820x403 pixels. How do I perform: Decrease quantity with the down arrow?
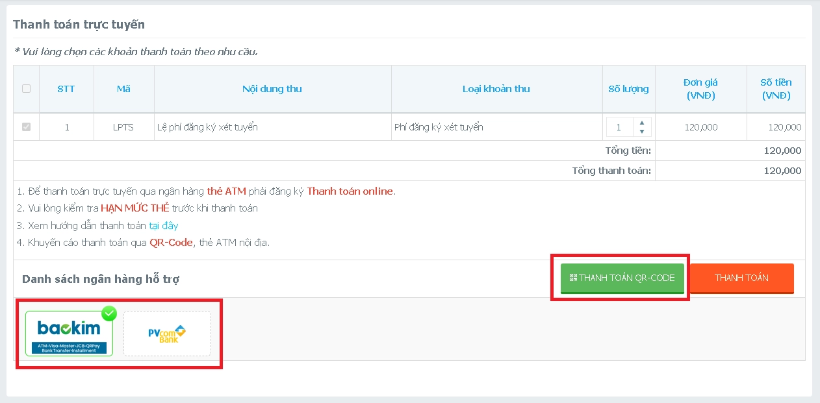[x=642, y=132]
